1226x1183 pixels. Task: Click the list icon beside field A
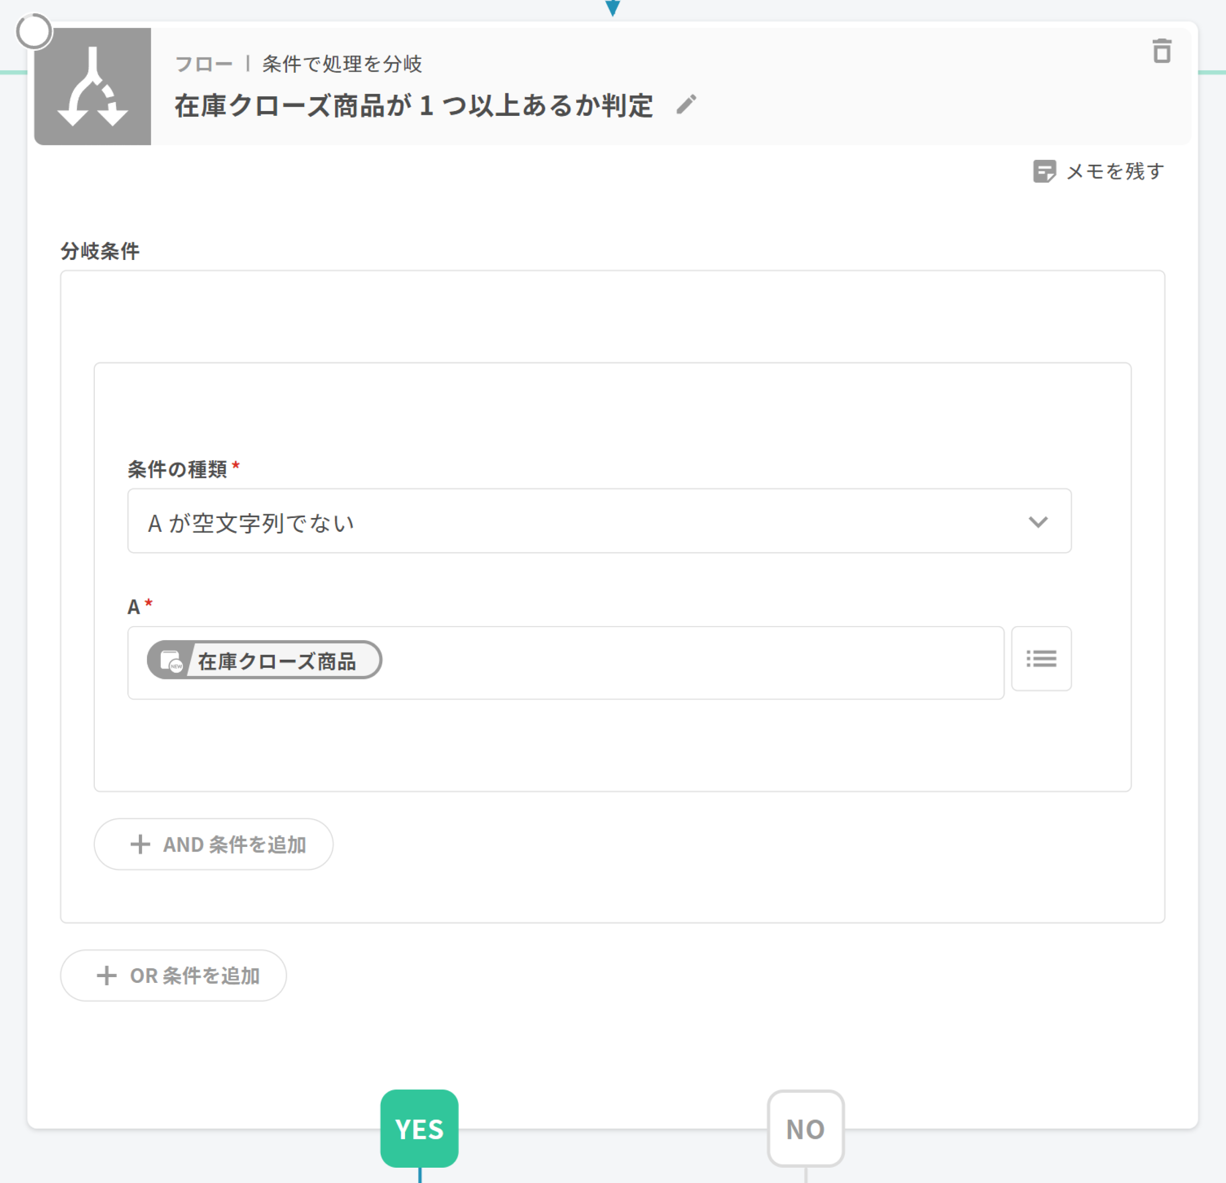click(1041, 658)
